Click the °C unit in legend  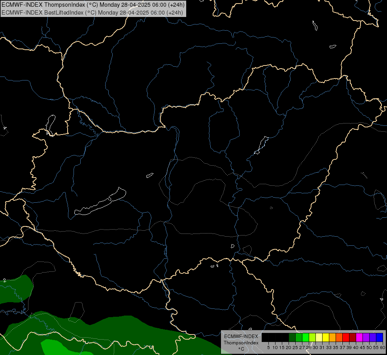tap(242, 349)
